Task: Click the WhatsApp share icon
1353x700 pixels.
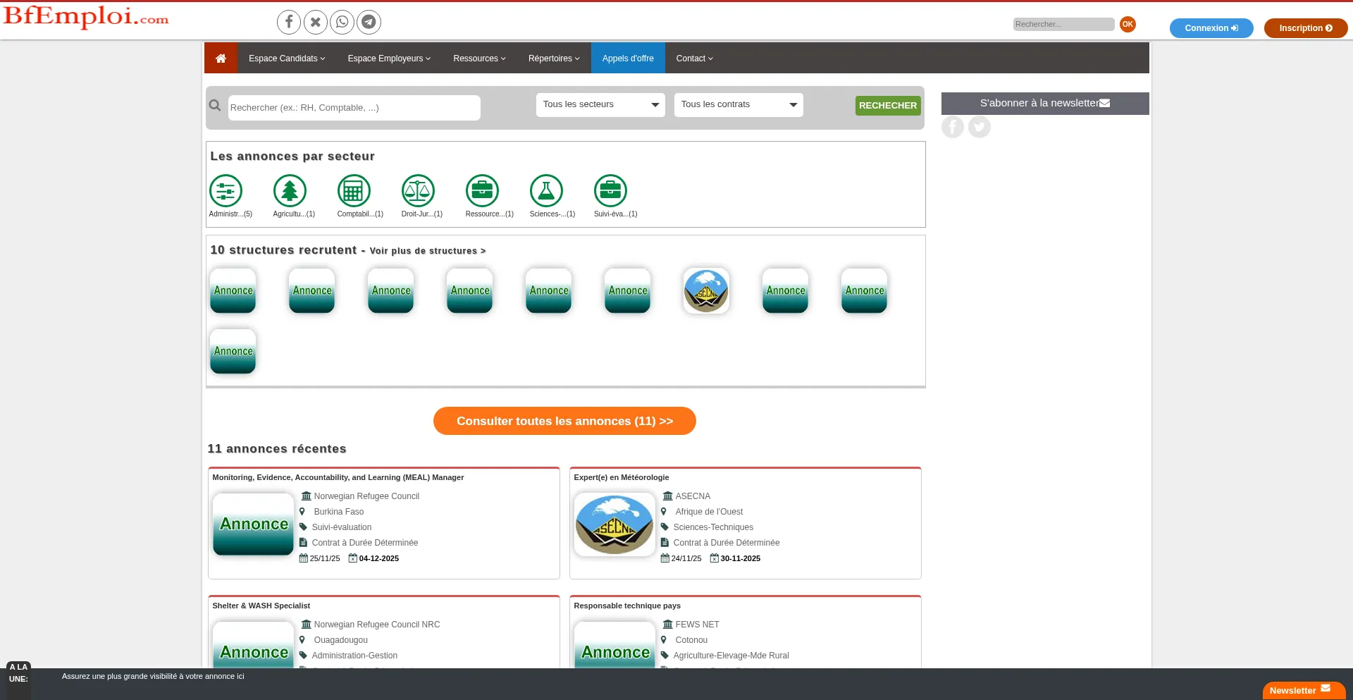Action: click(342, 23)
